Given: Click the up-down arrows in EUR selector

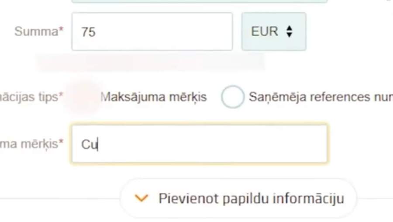Looking at the screenshot, I should click(289, 31).
